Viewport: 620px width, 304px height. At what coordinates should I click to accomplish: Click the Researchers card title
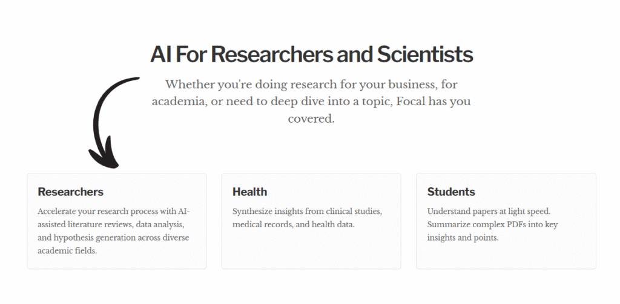[70, 192]
